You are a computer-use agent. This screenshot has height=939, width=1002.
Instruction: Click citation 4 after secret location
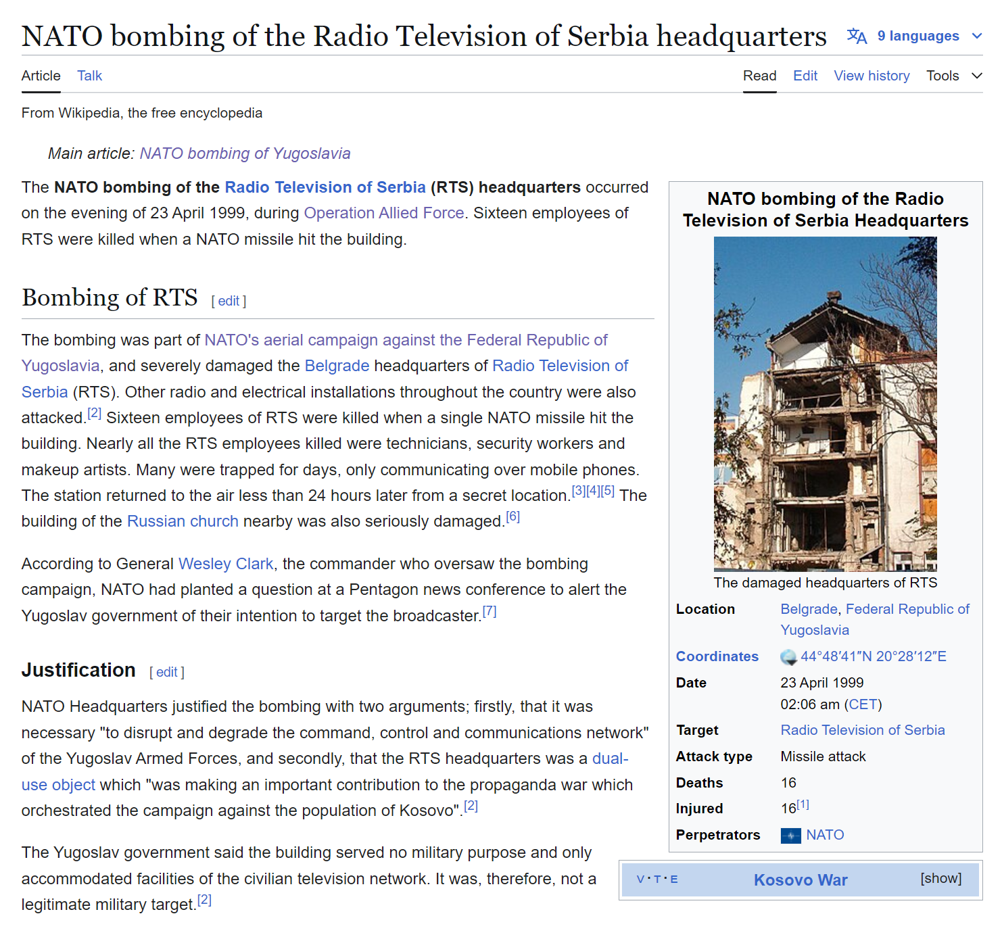593,491
